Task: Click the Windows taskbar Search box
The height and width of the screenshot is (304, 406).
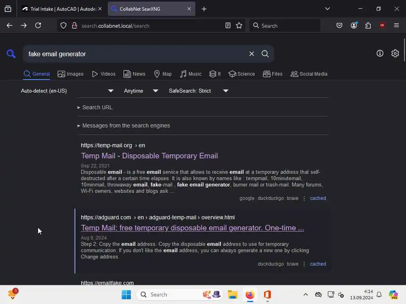Action: [x=180, y=294]
